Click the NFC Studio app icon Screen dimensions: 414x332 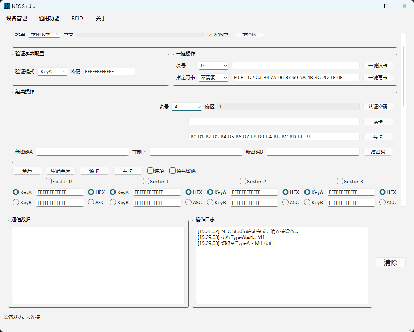coord(7,6)
